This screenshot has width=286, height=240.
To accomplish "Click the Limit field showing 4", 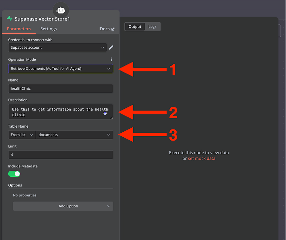I will (60, 155).
